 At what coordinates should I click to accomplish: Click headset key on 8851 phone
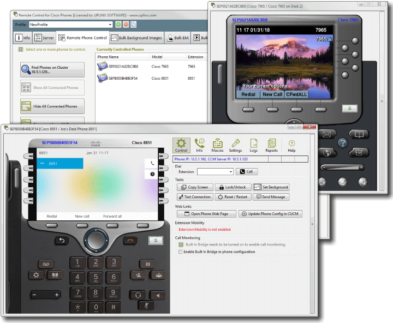138,295
